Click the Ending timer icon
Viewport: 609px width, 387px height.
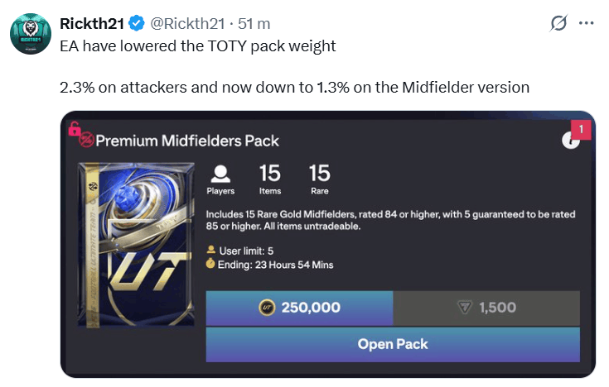point(211,265)
